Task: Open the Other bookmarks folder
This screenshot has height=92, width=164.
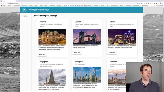Action: (x=159, y=5)
